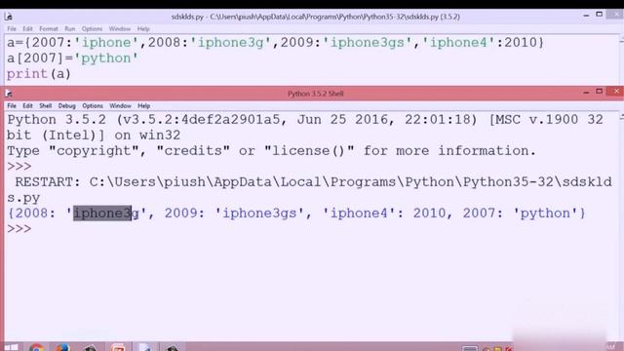Click the editor window title bar text
This screenshot has width=624, height=351.
316,17
